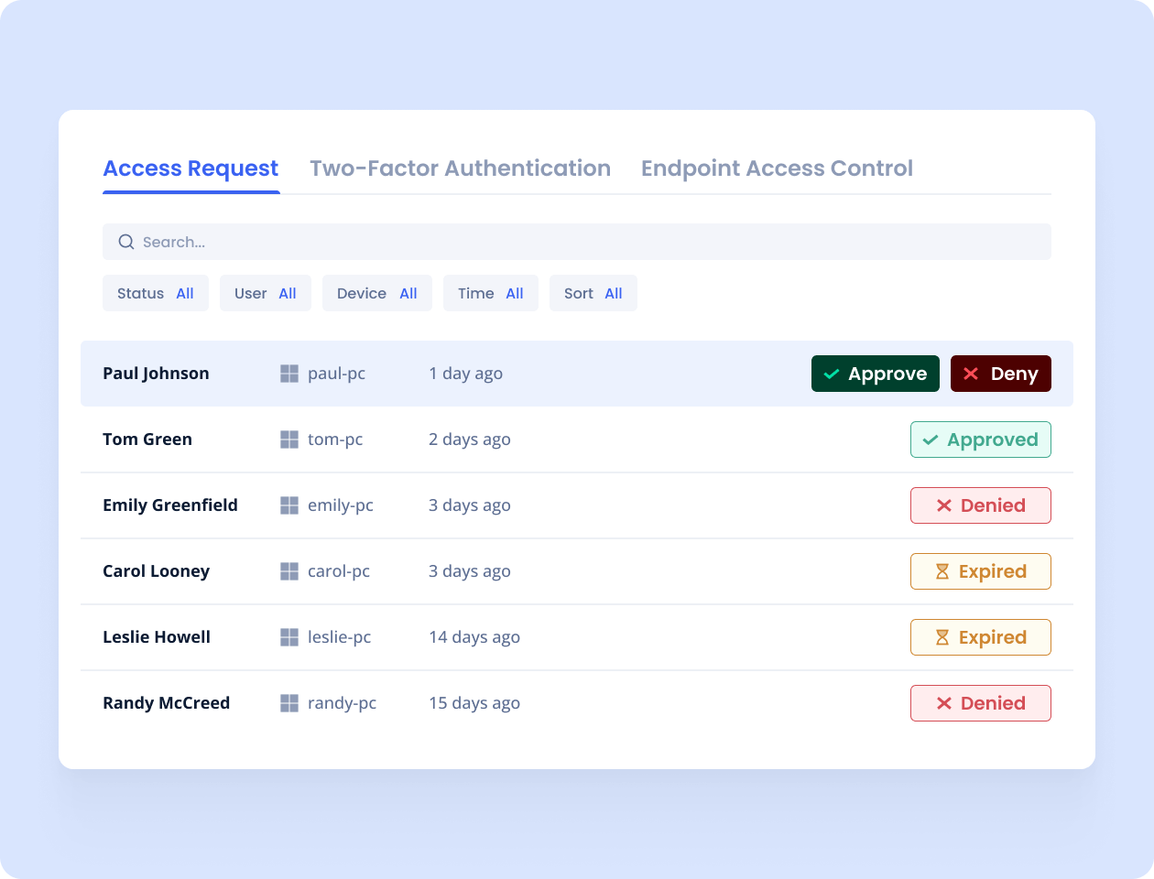Approve Paul Johnson's access request
Screen dimensions: 1154x879
pyautogui.click(x=876, y=374)
